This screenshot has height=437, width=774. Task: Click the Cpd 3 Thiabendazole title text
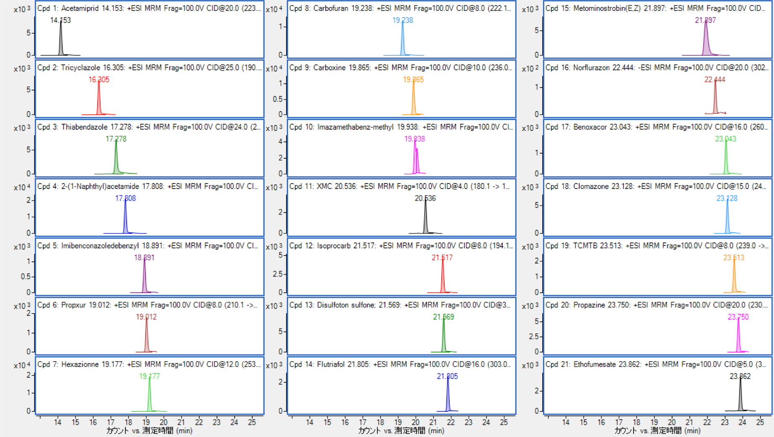coord(149,127)
